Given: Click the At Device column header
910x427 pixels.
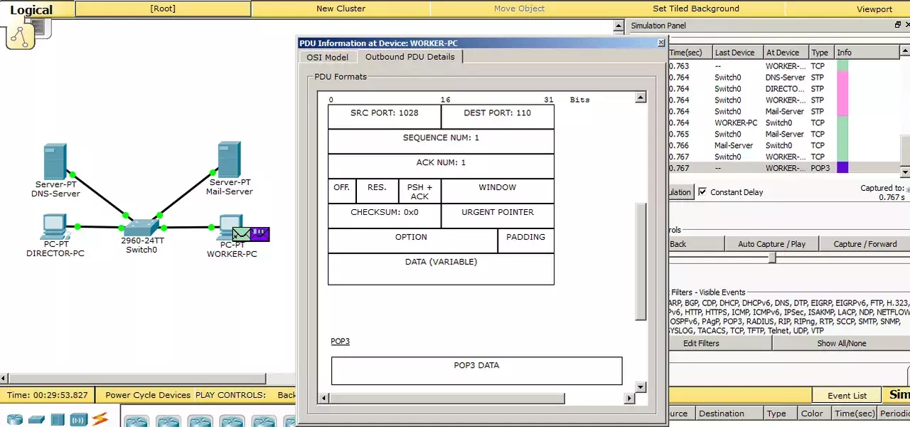Looking at the screenshot, I should point(785,53).
